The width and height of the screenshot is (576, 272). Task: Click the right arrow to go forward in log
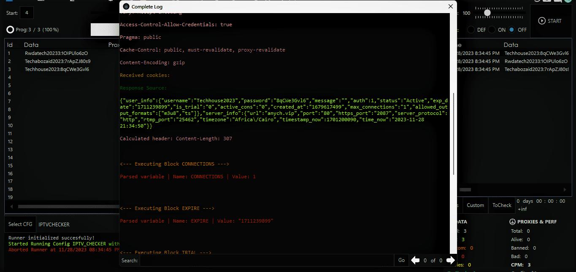click(451, 260)
